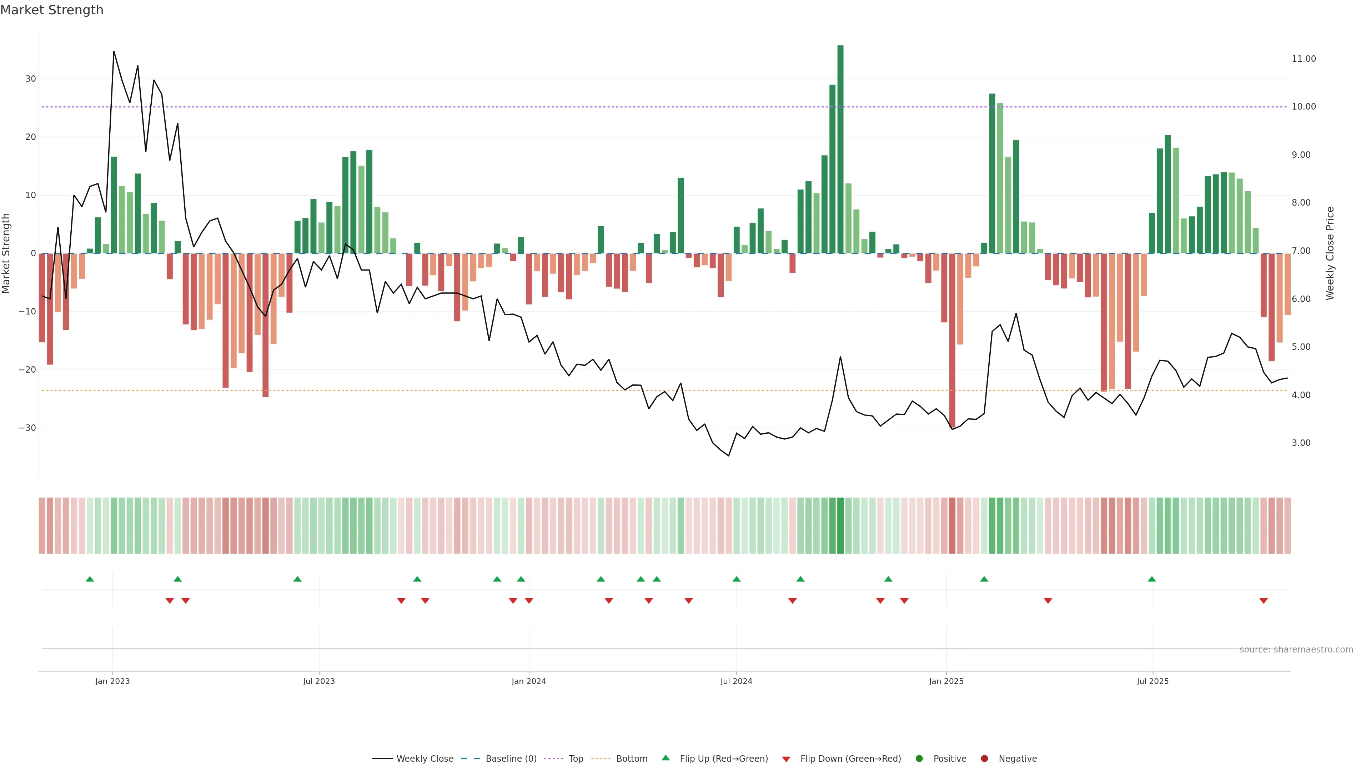This screenshot has height=771, width=1371.
Task: Click the darkest green heatmap strip cell
Action: pyautogui.click(x=840, y=526)
